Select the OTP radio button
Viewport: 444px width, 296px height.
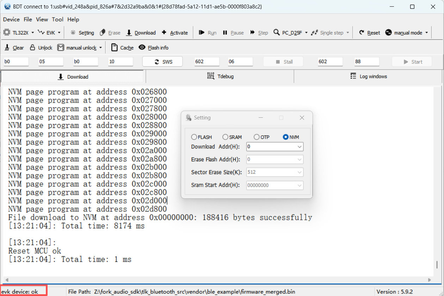(x=257, y=137)
